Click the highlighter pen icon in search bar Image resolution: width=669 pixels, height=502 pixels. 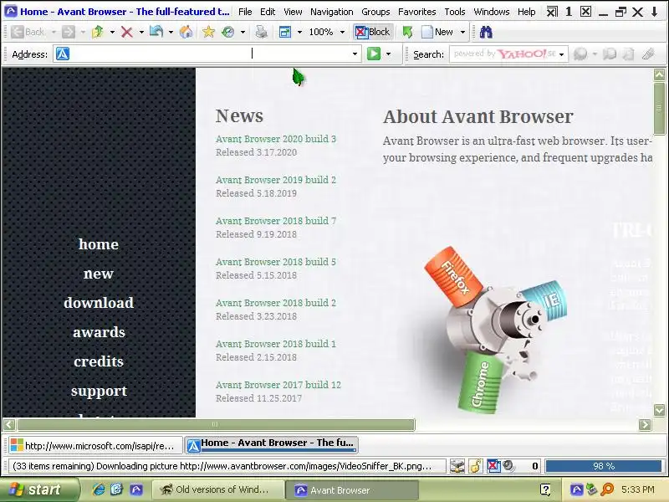(648, 54)
